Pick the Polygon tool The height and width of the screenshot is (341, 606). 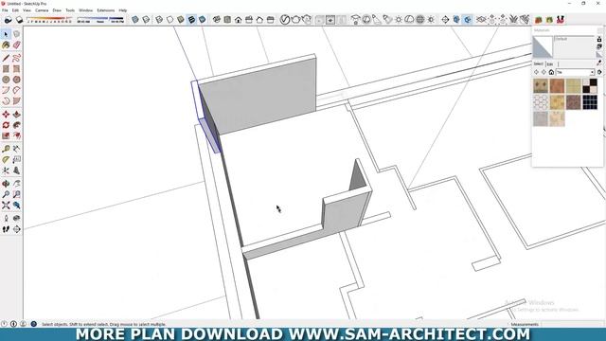tap(17, 80)
